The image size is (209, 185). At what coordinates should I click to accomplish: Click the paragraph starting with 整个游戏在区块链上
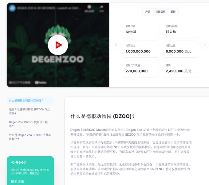(130, 169)
